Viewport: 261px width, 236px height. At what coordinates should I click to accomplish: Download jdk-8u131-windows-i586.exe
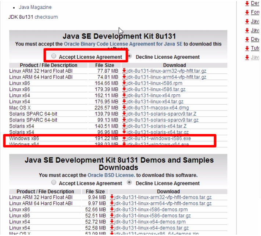(159, 138)
